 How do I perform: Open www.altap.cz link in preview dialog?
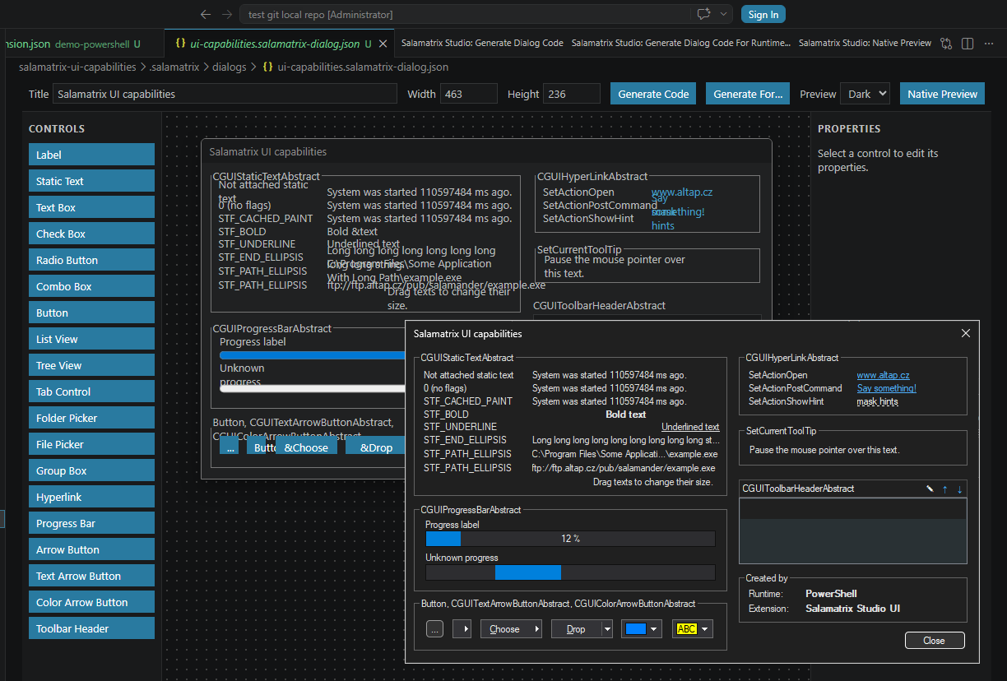point(883,375)
